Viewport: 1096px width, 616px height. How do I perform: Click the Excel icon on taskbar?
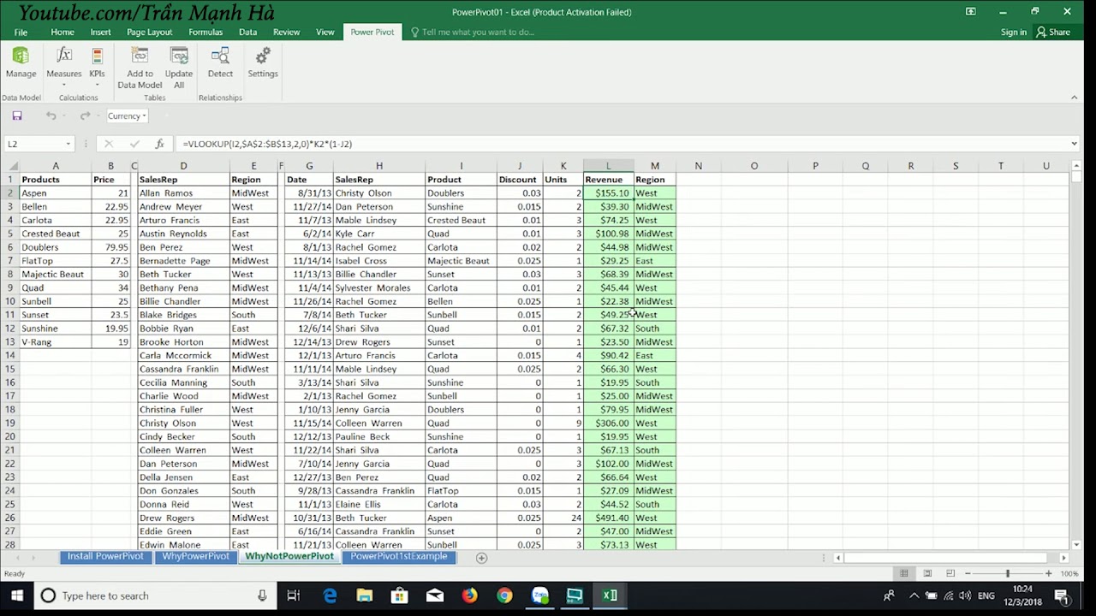(610, 595)
